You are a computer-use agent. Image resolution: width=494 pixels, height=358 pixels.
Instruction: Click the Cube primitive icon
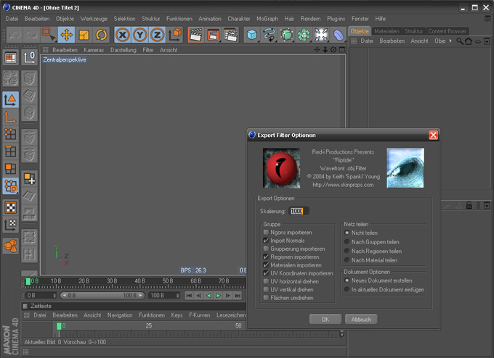pyautogui.click(x=251, y=35)
